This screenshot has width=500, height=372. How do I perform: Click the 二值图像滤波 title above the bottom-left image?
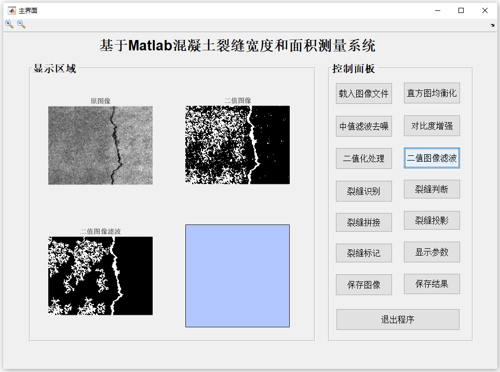tap(100, 231)
